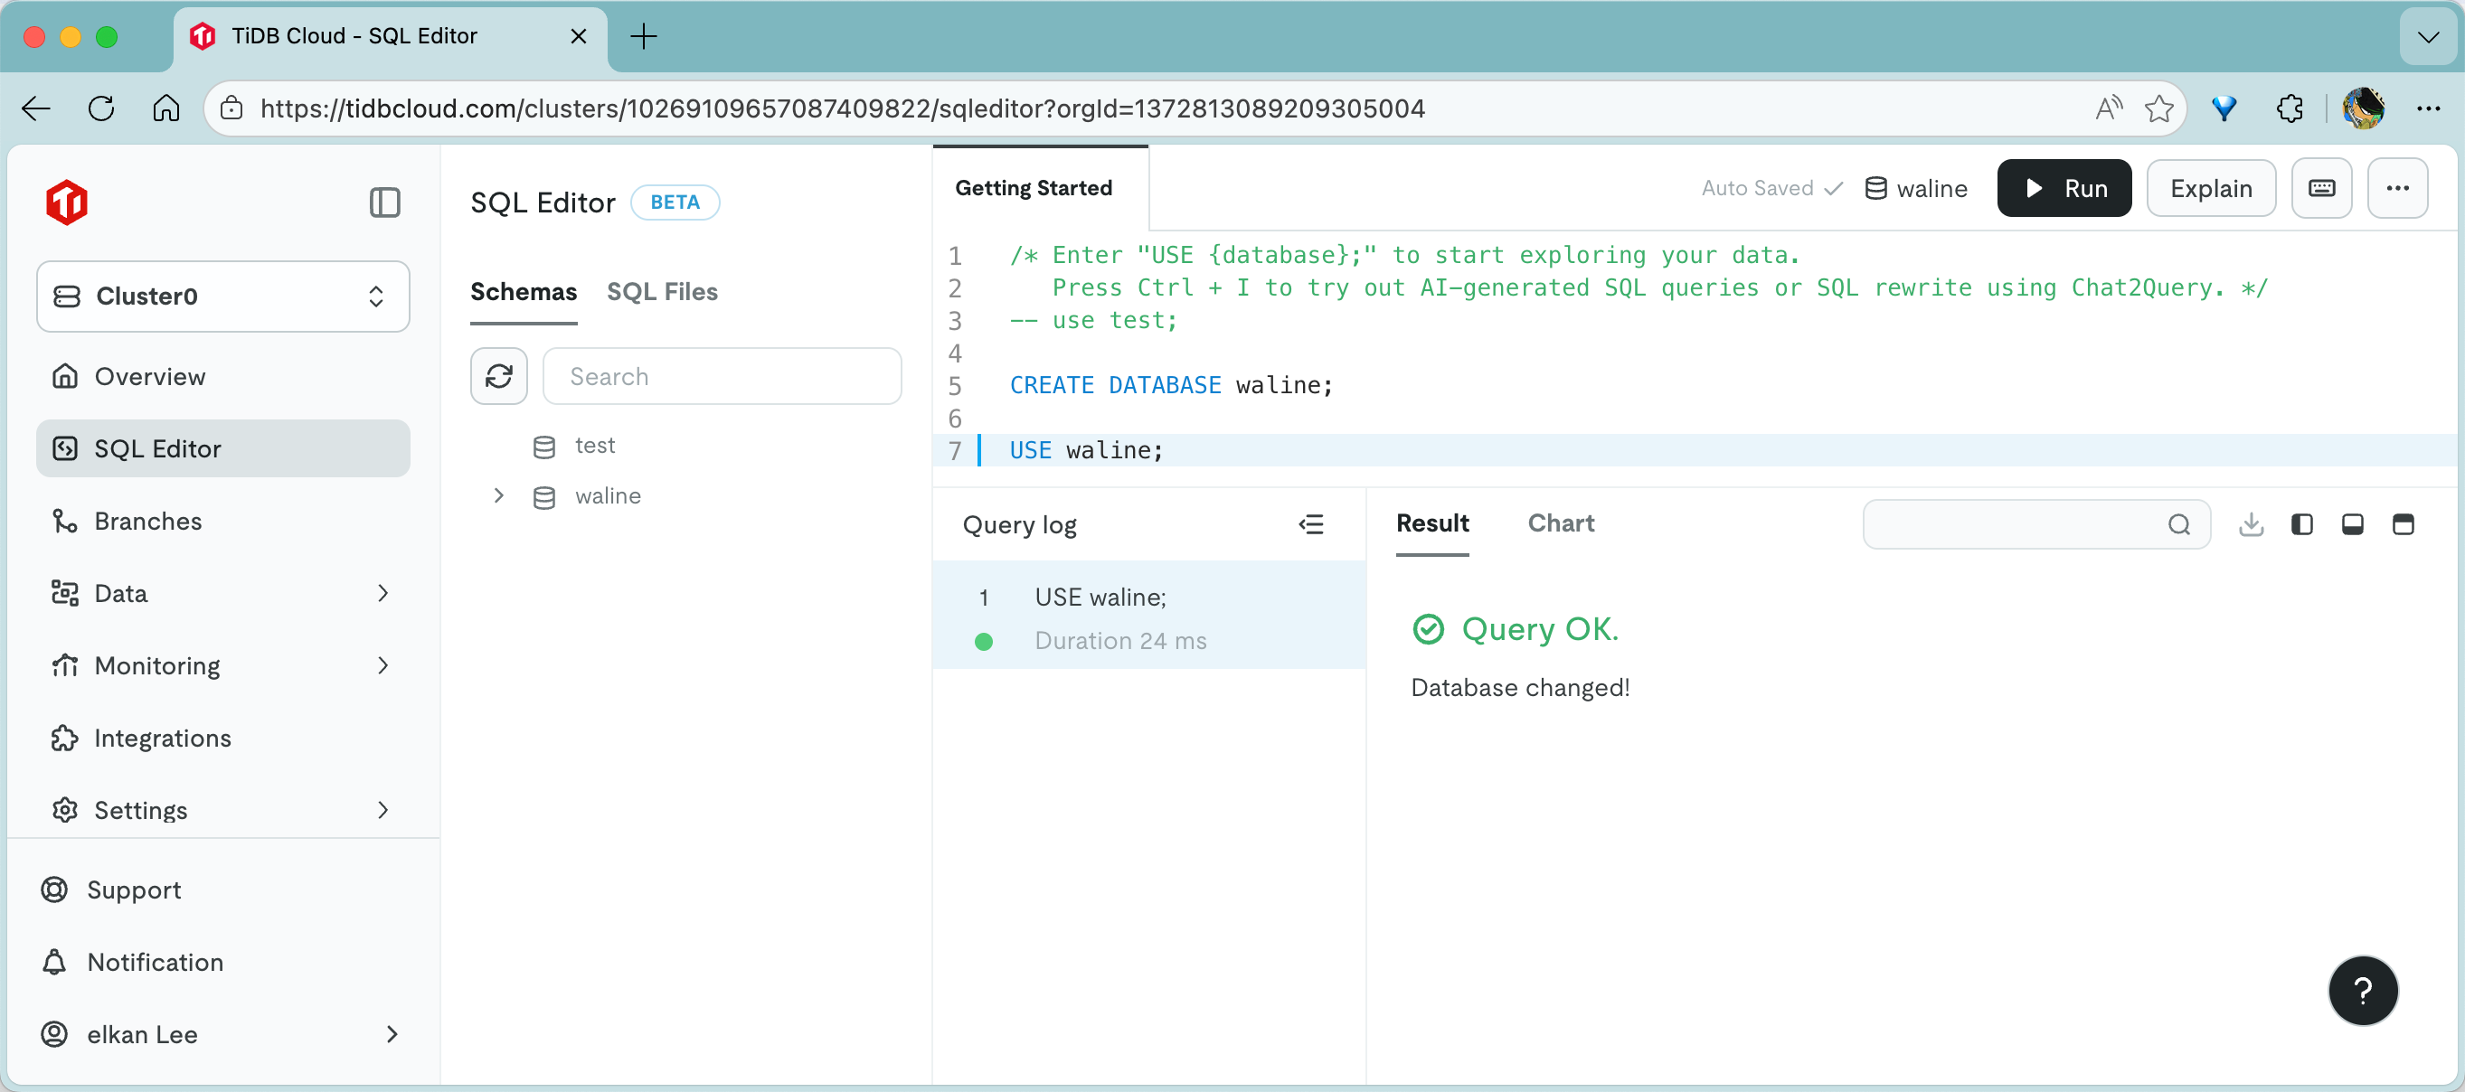2465x1092 pixels.
Task: Switch to the SQL Files tab
Action: pyautogui.click(x=661, y=292)
